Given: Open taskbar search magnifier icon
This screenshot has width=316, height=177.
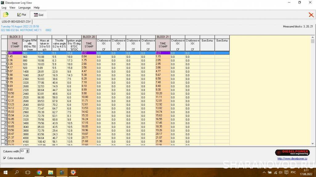Looking at the screenshot, I should tap(17, 172).
